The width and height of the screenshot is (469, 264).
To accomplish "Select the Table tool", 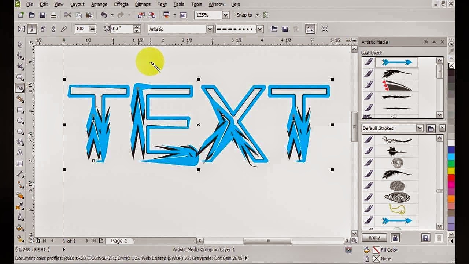I will 20,164.
